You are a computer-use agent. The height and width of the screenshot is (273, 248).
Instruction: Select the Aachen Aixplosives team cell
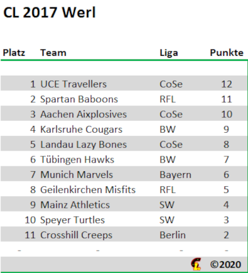[x=84, y=115]
